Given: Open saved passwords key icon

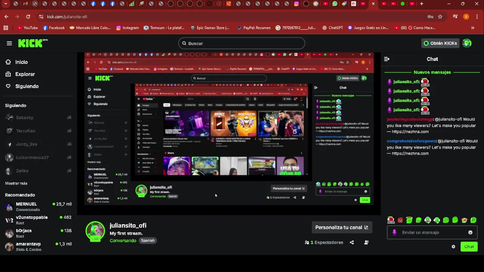Looking at the screenshot, I should pyautogui.click(x=430, y=17).
